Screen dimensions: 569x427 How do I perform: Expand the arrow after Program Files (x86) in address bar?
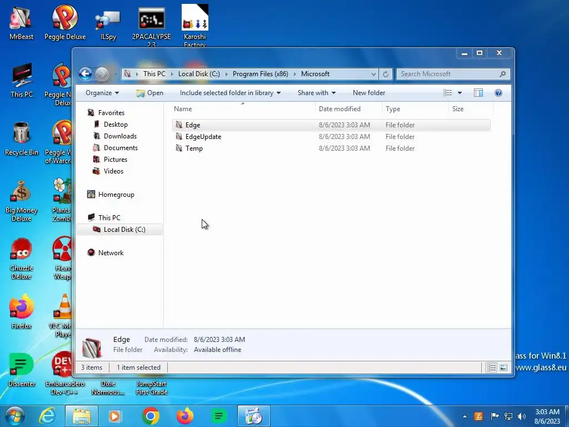(295, 74)
